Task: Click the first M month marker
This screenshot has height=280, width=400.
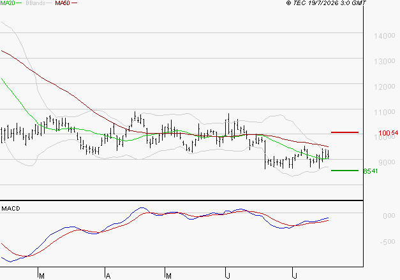Action: click(x=42, y=276)
